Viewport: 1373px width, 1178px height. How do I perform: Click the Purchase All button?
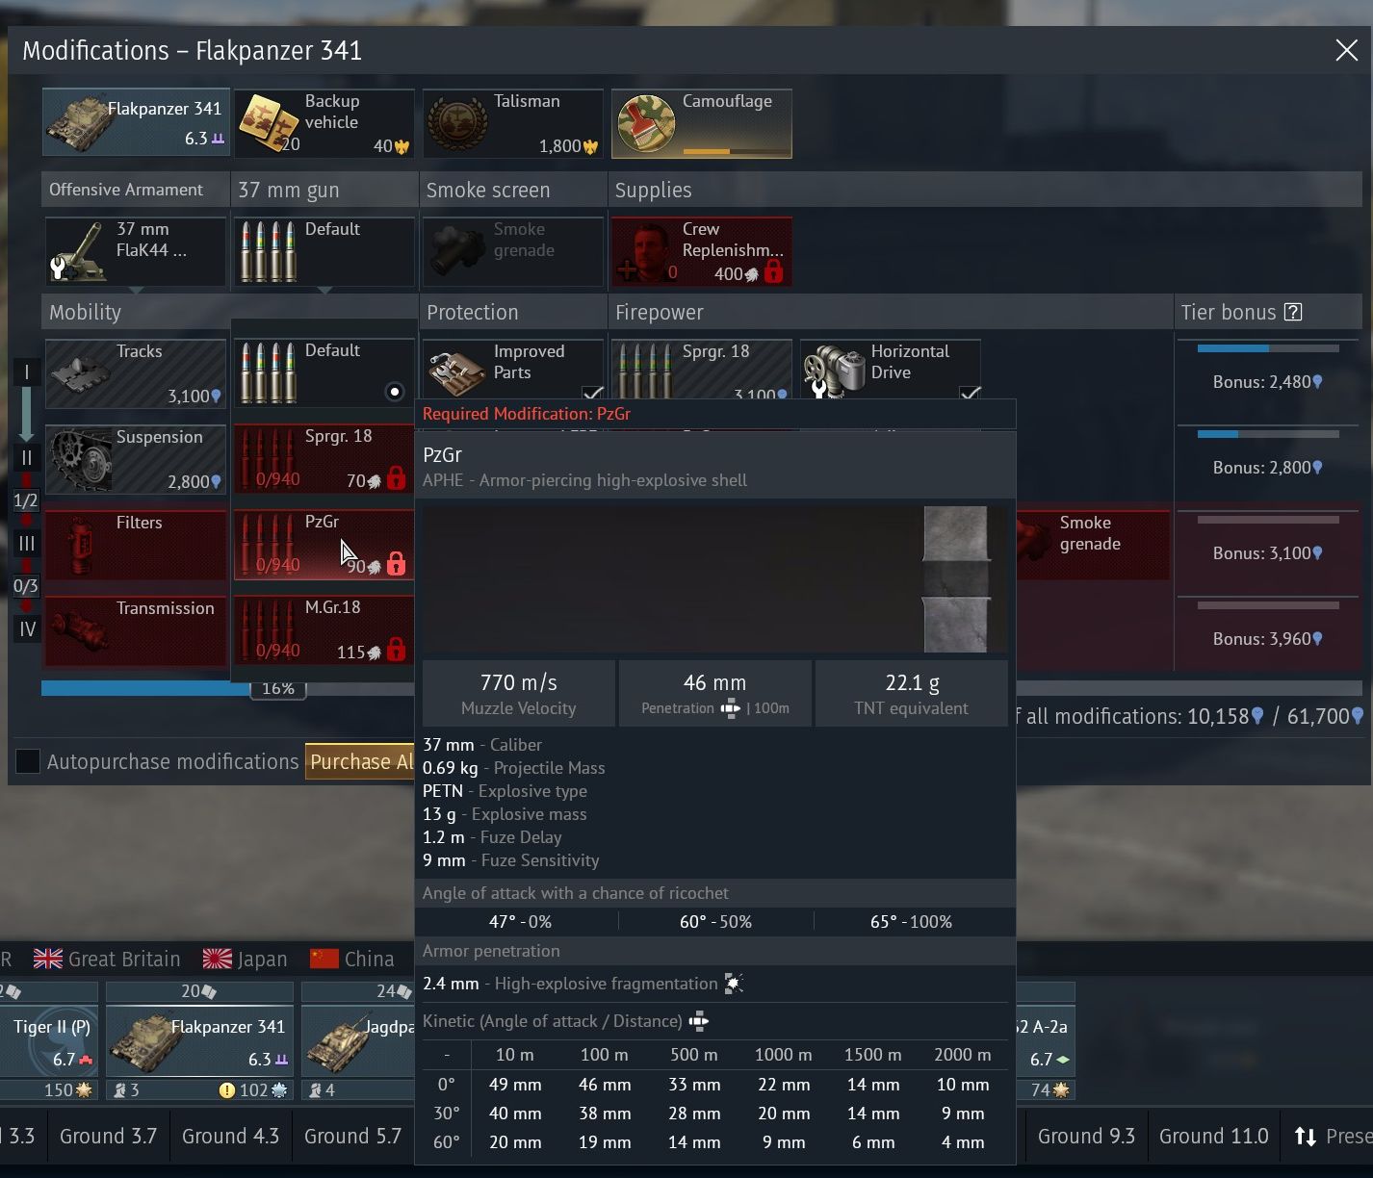tap(361, 761)
